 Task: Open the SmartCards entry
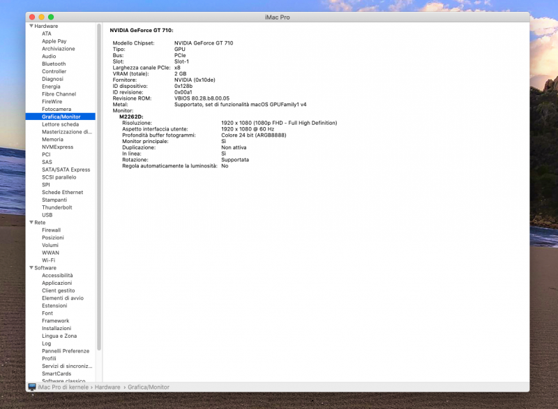(x=56, y=374)
